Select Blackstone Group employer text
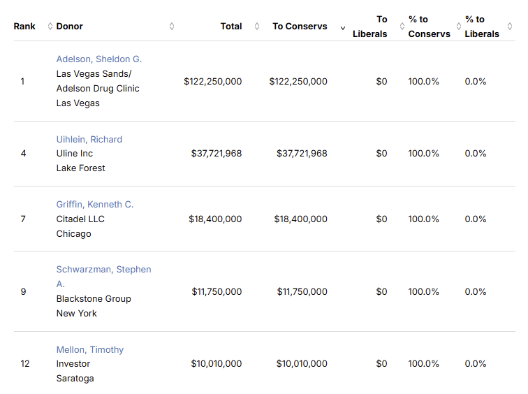 pyautogui.click(x=94, y=299)
